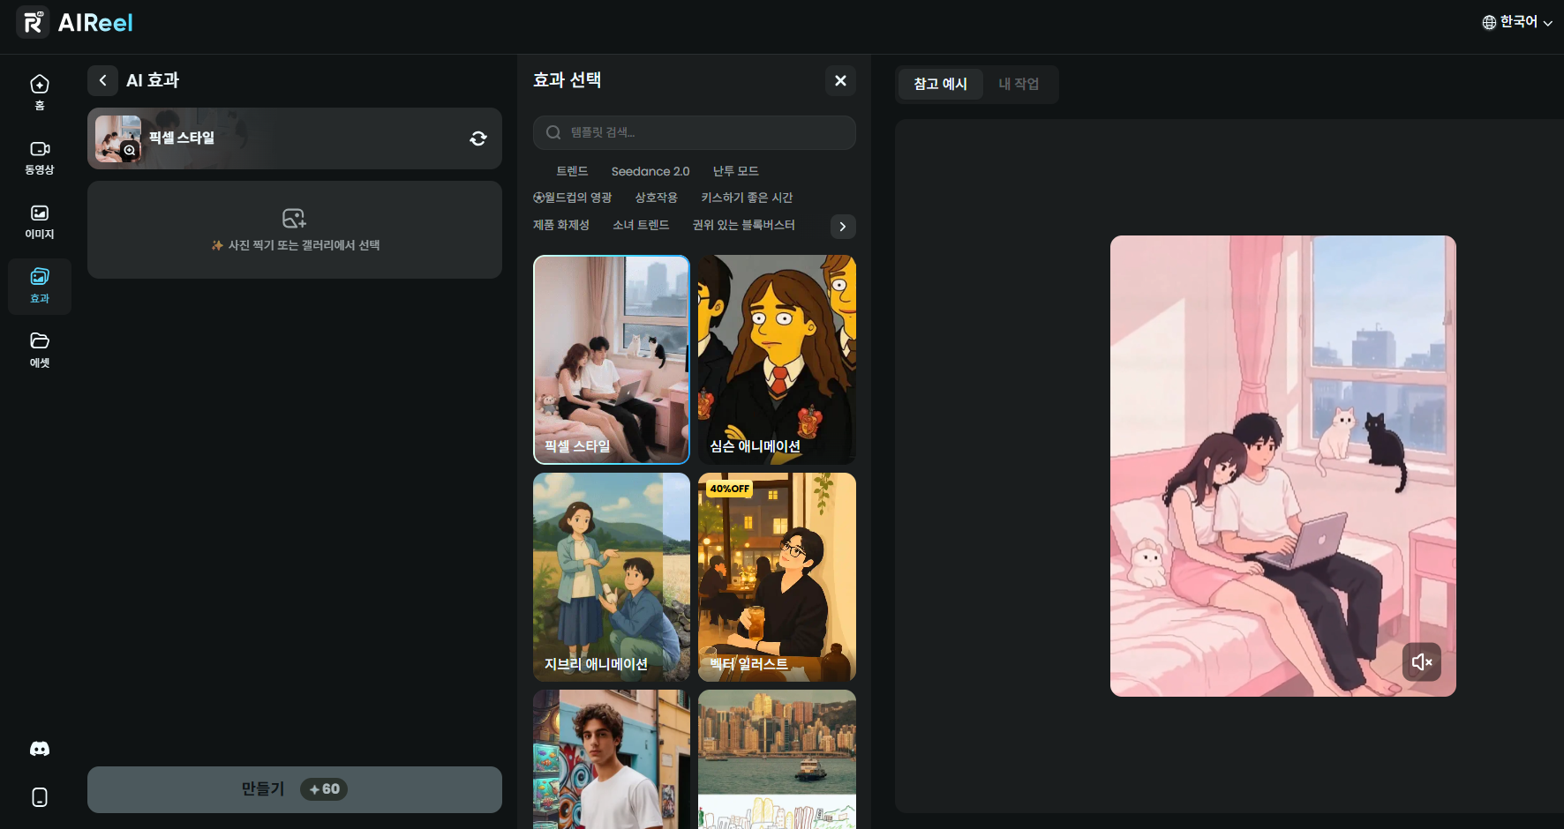Open the Discord community icon
Screen dimensions: 1564x829
coord(40,749)
